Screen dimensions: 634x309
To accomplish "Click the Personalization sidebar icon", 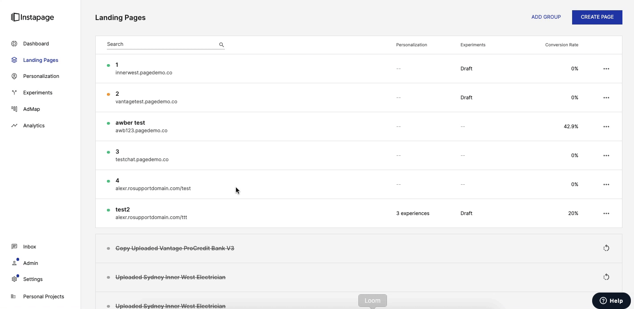I will (x=14, y=76).
